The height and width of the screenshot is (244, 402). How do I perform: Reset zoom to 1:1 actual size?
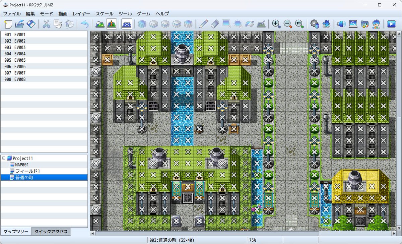click(x=299, y=24)
